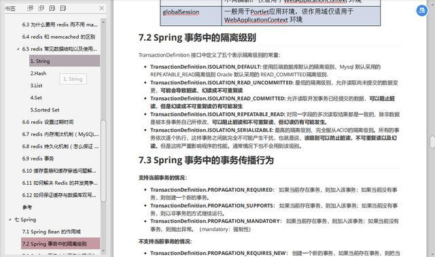Viewport: 435px width, 257px height.
Task: Select the highlighted 1. String bookmark
Action: click(x=65, y=61)
